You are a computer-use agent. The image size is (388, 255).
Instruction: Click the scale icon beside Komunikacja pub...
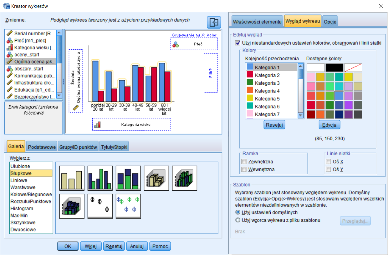click(x=9, y=76)
